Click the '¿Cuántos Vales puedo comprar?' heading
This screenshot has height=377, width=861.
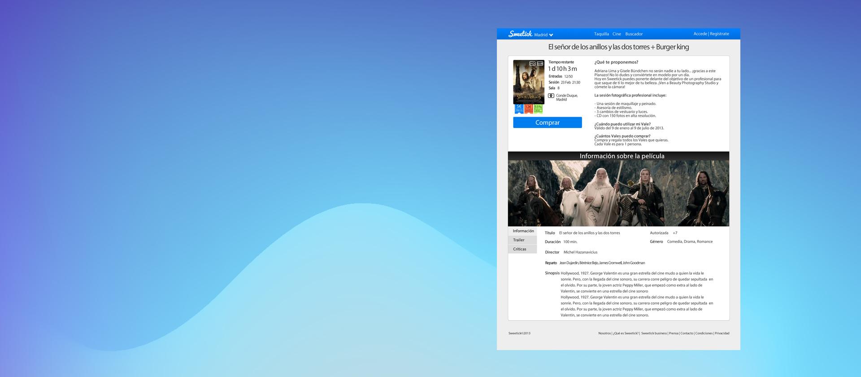coord(622,136)
